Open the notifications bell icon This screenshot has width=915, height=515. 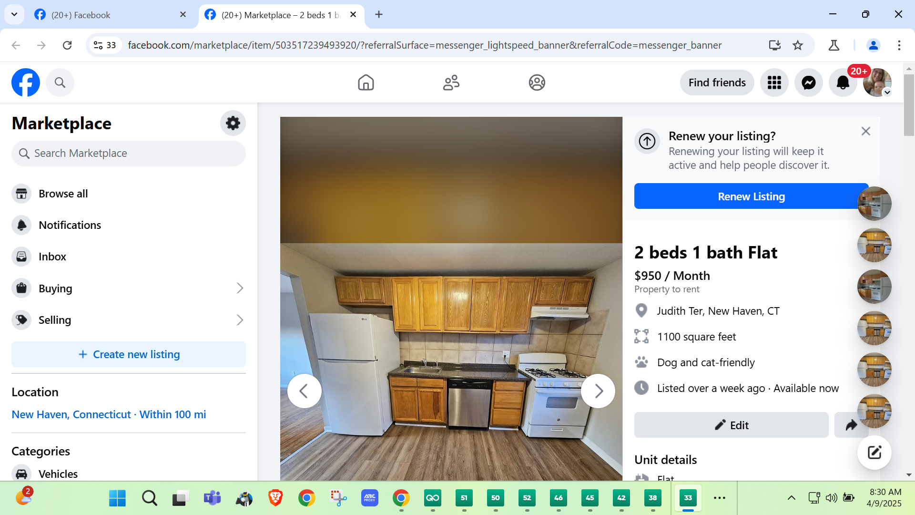coord(843,82)
